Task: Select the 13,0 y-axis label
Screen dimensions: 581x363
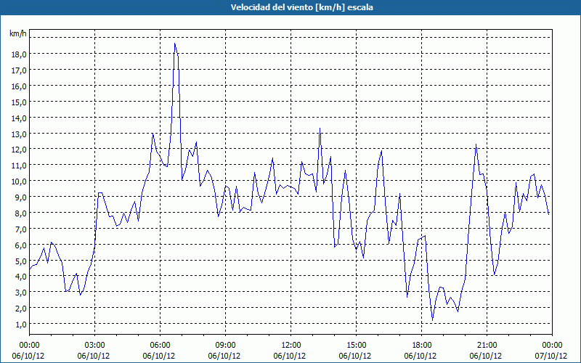Action: click(x=19, y=134)
